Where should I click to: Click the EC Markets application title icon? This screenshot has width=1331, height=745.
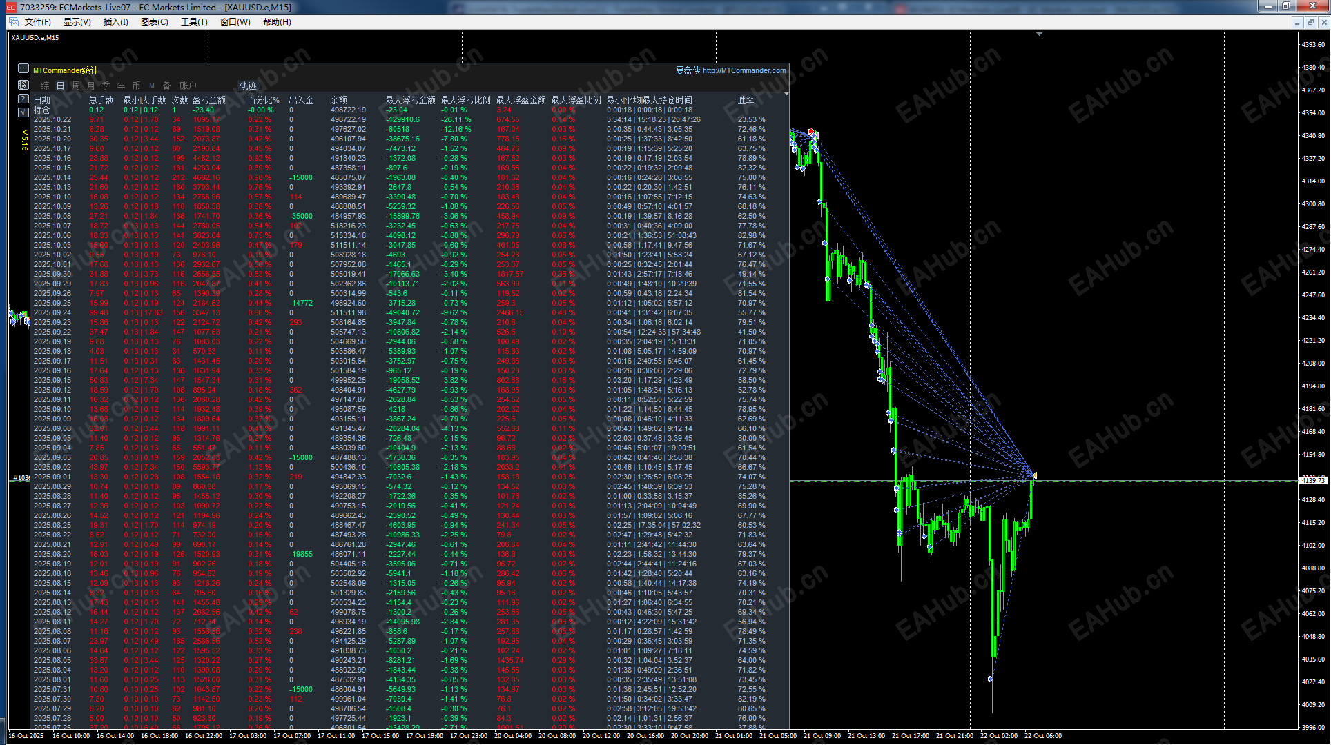(x=10, y=7)
